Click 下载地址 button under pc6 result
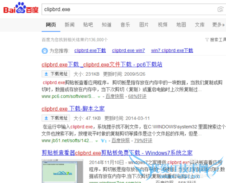The width and height of the screenshot is (226, 183). tap(56, 74)
